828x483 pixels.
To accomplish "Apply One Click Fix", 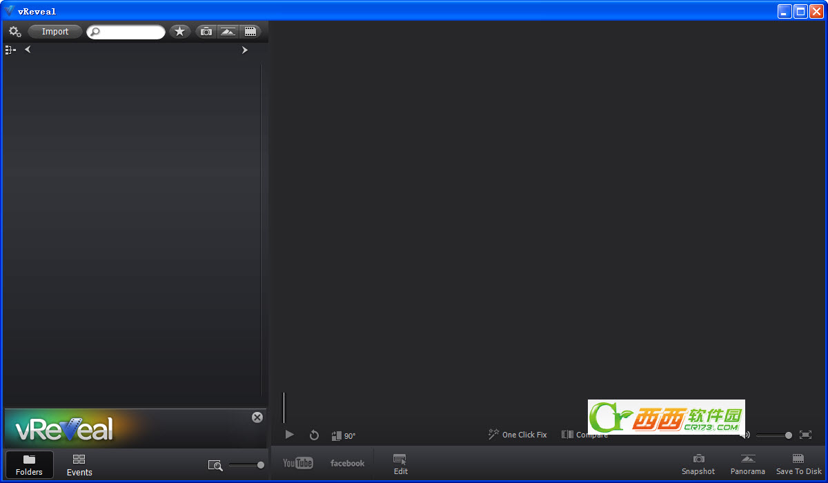I will 517,435.
